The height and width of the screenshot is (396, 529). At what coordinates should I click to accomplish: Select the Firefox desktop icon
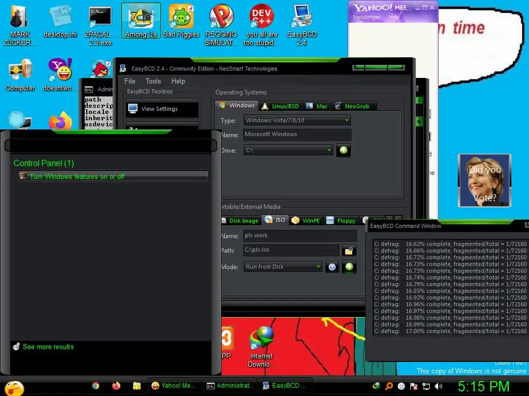pyautogui.click(x=60, y=121)
